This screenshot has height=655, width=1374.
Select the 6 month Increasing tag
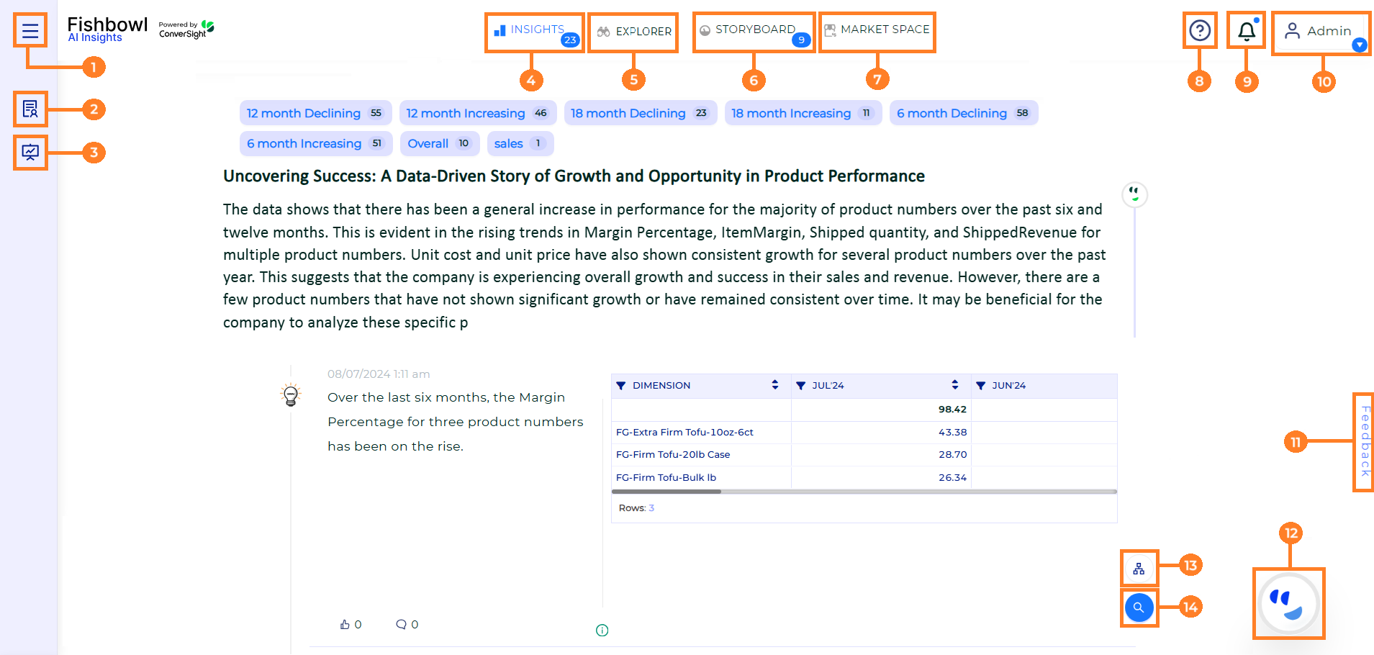(x=316, y=143)
